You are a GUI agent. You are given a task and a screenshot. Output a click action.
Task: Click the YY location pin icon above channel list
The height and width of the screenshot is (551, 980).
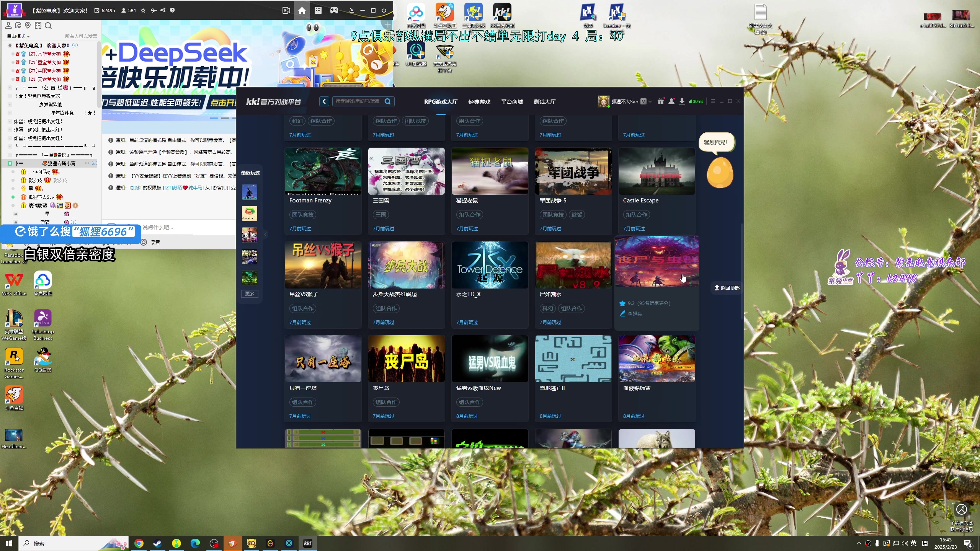pyautogui.click(x=28, y=25)
